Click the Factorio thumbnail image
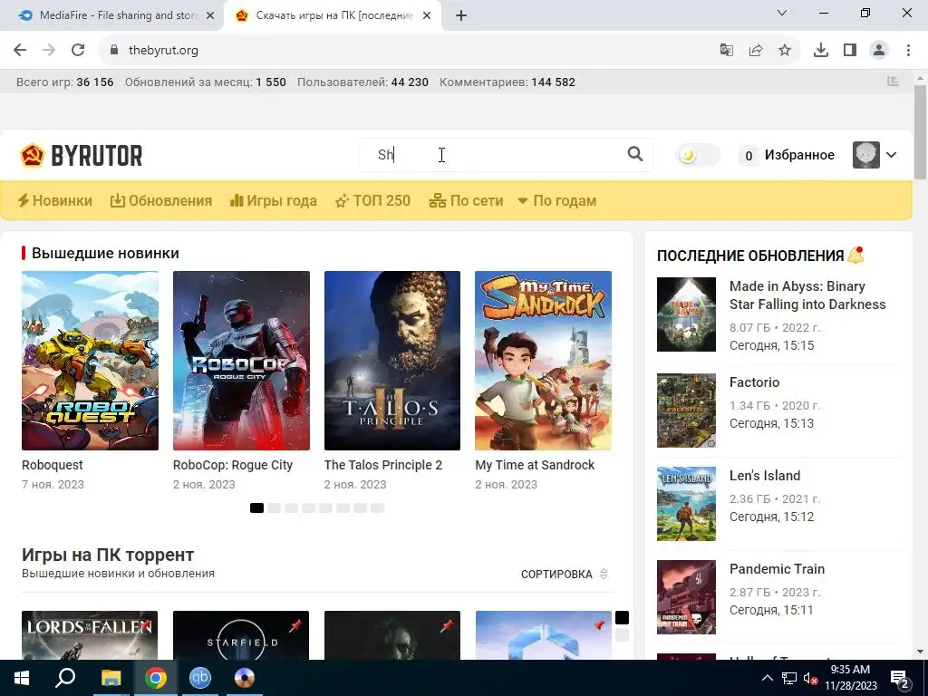 pos(686,411)
